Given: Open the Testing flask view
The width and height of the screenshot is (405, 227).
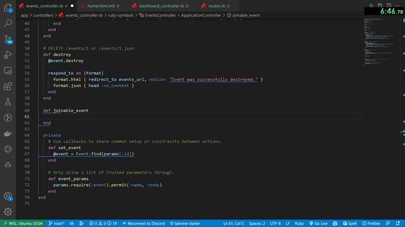Looking at the screenshot, I should click(8, 102).
